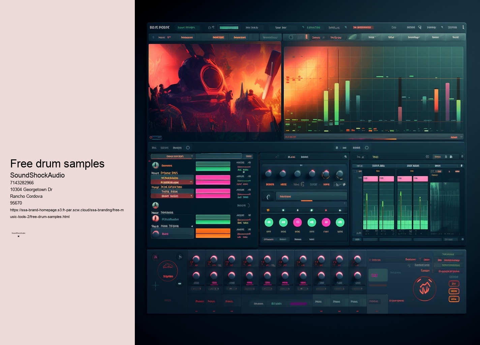Select phone number "7143282966"

[x=22, y=183]
